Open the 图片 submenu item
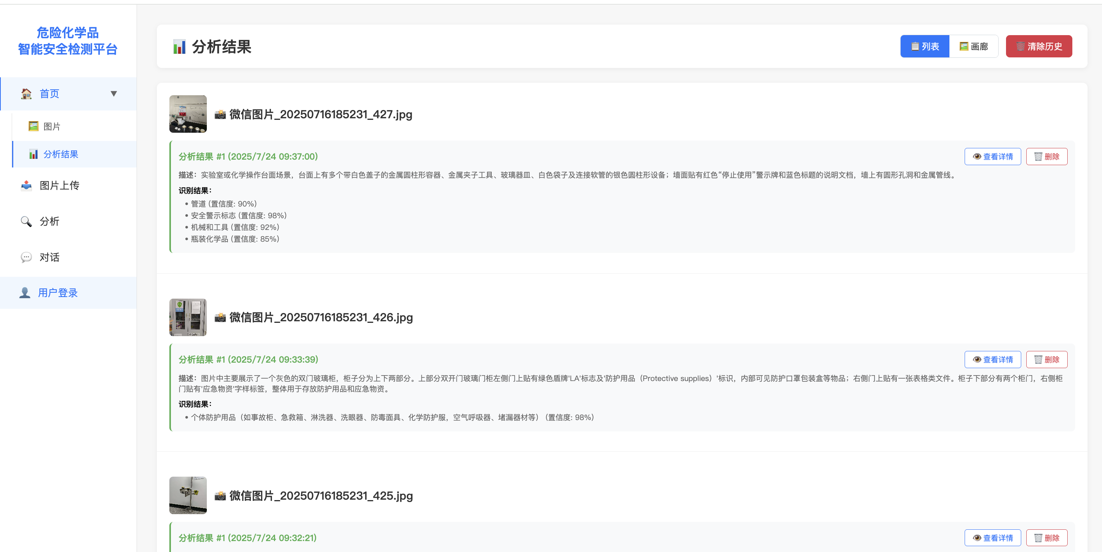1102x552 pixels. (52, 126)
